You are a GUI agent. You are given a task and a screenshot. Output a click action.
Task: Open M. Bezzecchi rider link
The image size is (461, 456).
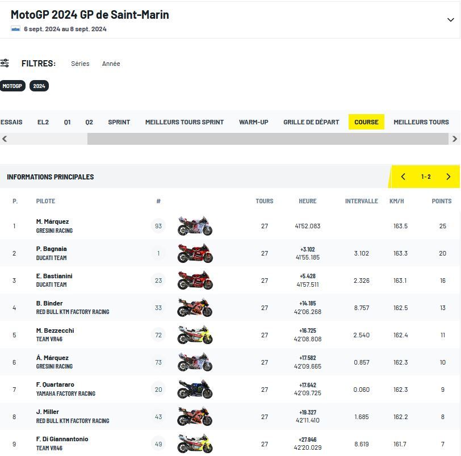55,331
